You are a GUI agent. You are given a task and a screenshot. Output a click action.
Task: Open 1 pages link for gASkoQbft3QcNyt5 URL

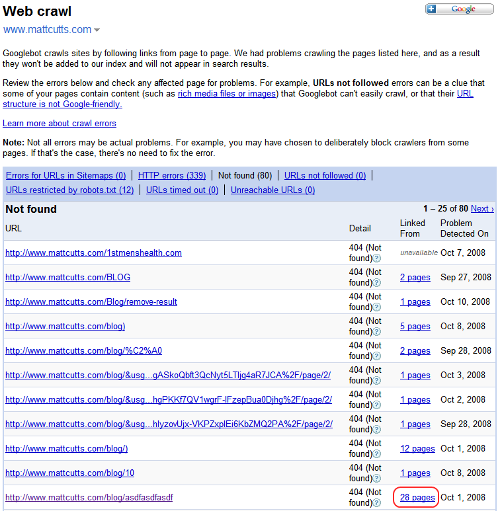tap(415, 375)
